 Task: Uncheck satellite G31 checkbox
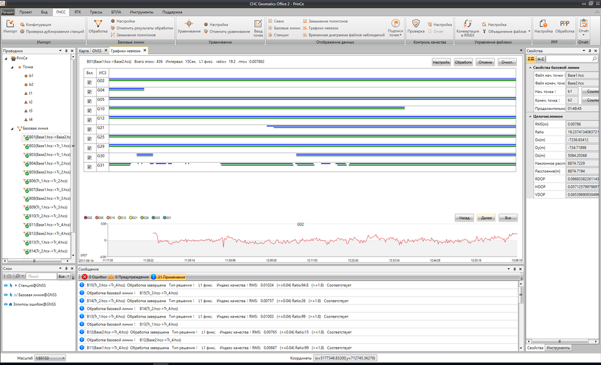pyautogui.click(x=90, y=167)
